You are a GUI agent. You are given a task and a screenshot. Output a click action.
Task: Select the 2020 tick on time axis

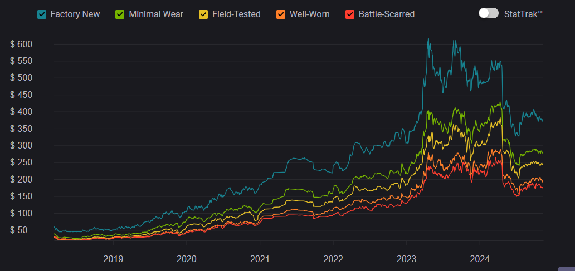(186, 258)
